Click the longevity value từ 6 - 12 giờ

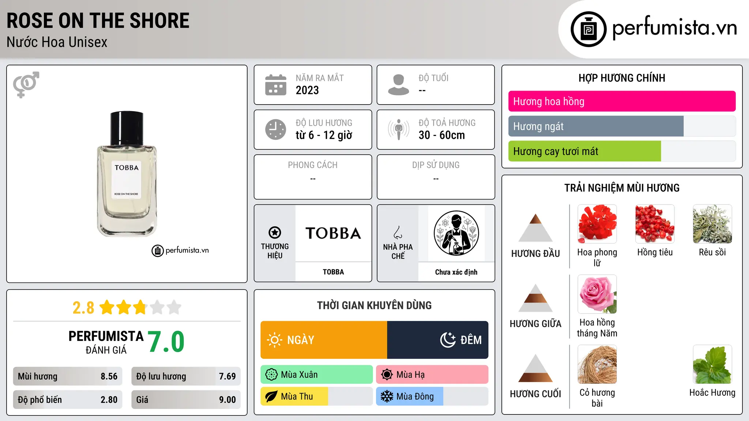click(x=324, y=135)
